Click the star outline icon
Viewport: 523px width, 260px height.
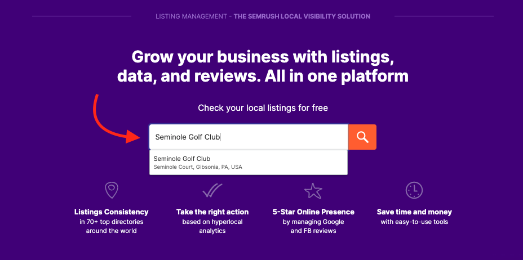click(x=313, y=191)
